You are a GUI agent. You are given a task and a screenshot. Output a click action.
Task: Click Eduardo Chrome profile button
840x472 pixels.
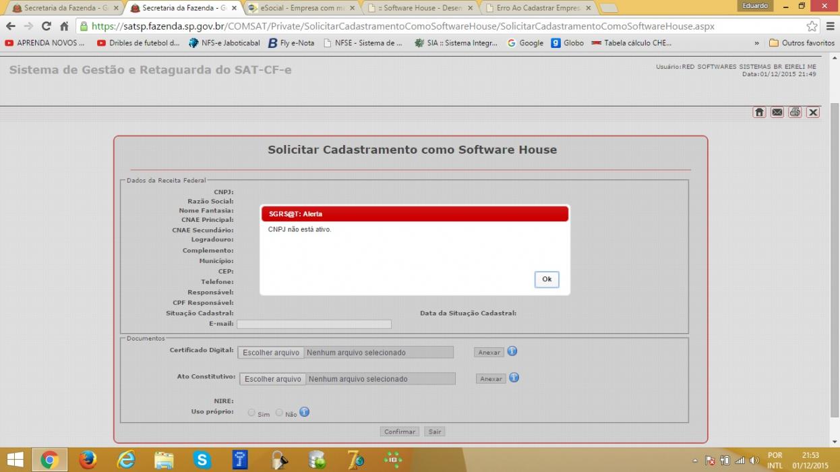tap(755, 5)
